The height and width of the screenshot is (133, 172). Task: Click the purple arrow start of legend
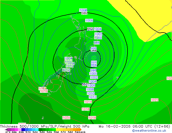[x=6, y=129]
